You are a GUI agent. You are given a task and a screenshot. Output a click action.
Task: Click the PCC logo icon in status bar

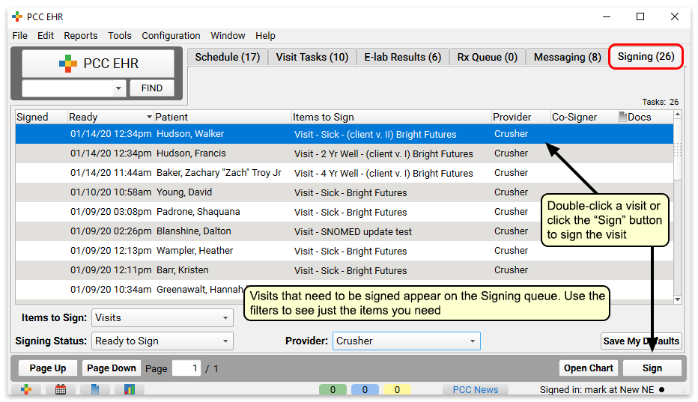[26, 389]
